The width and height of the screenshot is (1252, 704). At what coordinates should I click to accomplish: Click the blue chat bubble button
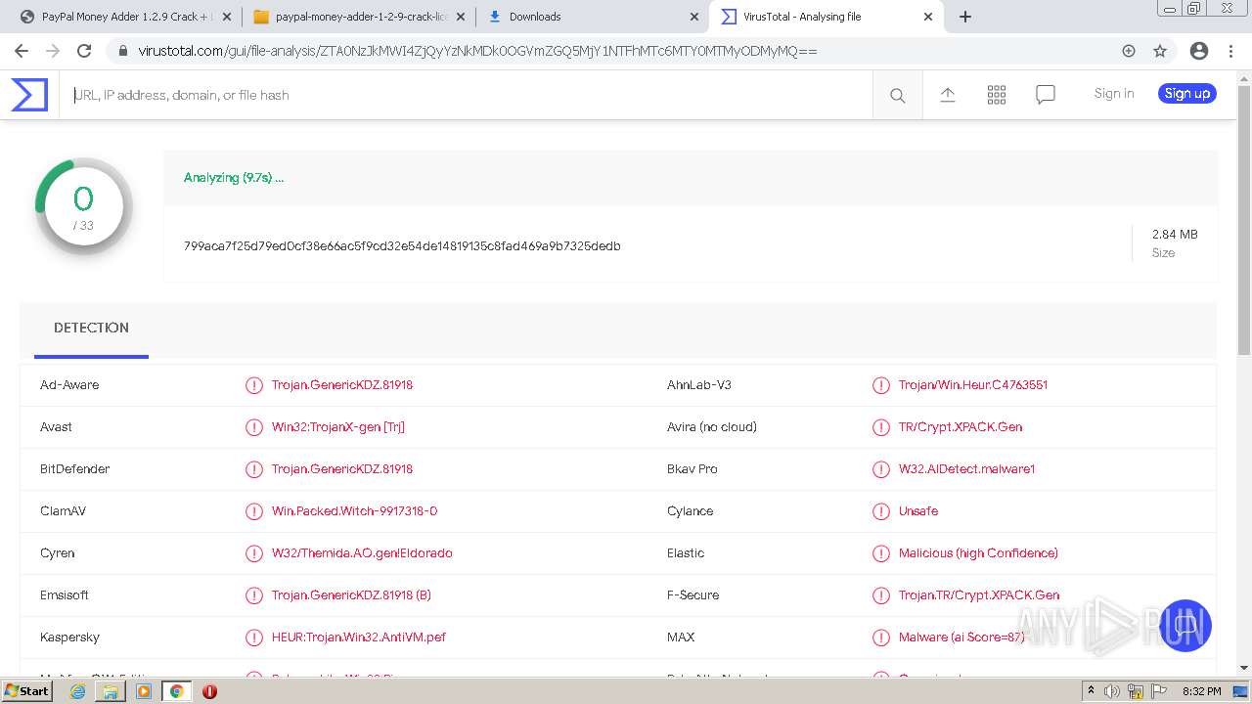pos(1185,626)
